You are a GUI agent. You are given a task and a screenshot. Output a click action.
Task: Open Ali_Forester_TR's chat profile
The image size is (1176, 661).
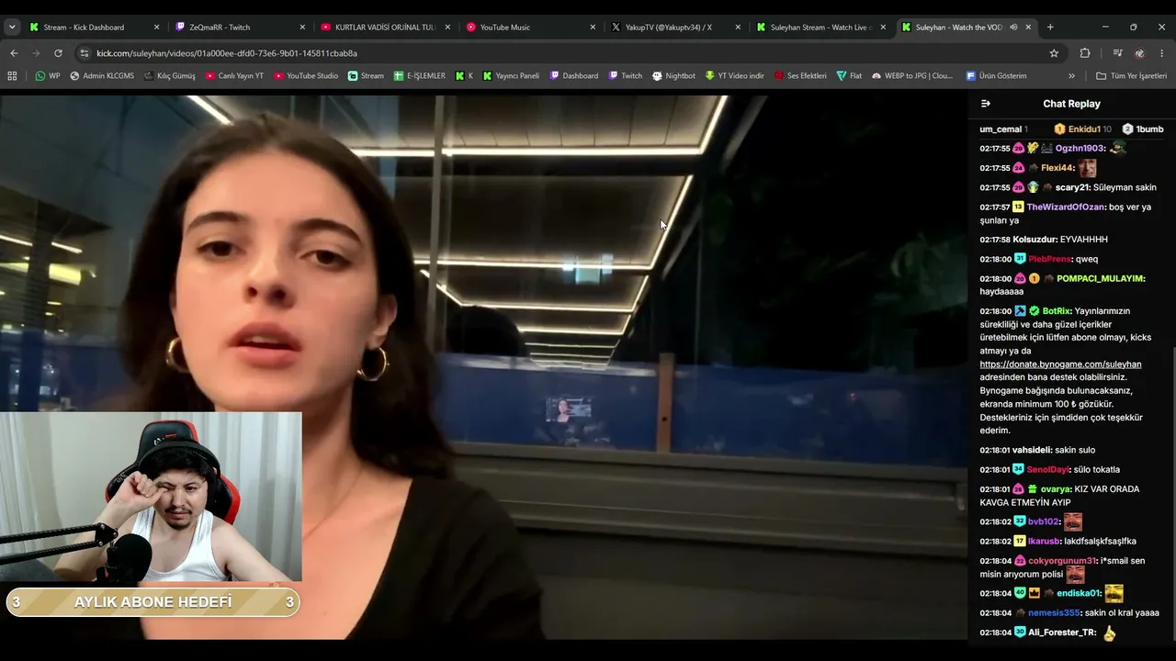[x=1062, y=633]
